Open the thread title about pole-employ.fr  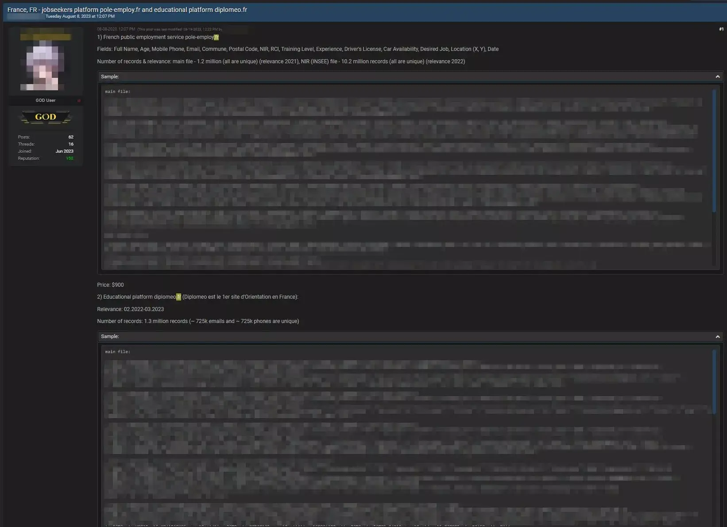[x=127, y=10]
